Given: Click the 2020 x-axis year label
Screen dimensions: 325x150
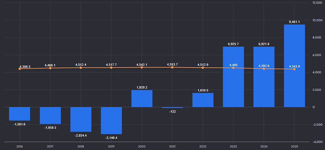Looking at the screenshot, I should pyautogui.click(x=142, y=146).
